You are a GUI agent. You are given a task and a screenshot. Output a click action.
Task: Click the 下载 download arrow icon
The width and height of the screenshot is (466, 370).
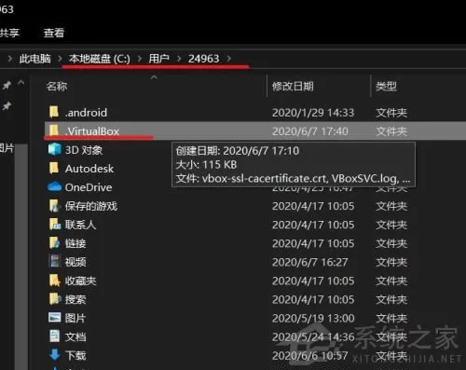[x=54, y=354]
